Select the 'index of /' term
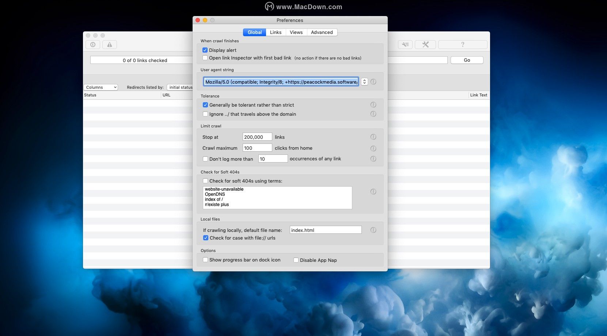Image resolution: width=607 pixels, height=336 pixels. click(x=214, y=199)
